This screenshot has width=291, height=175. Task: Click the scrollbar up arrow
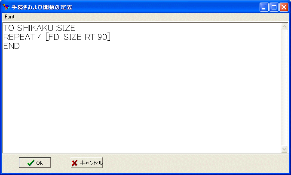point(284,27)
